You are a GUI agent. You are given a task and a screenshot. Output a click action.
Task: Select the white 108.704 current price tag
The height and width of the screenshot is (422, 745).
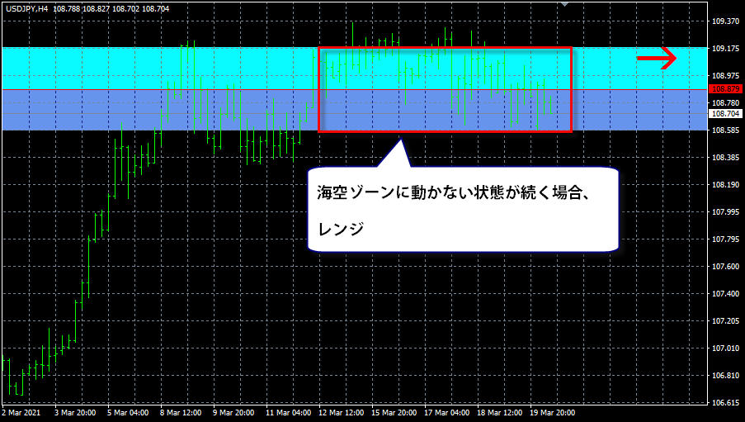(725, 114)
